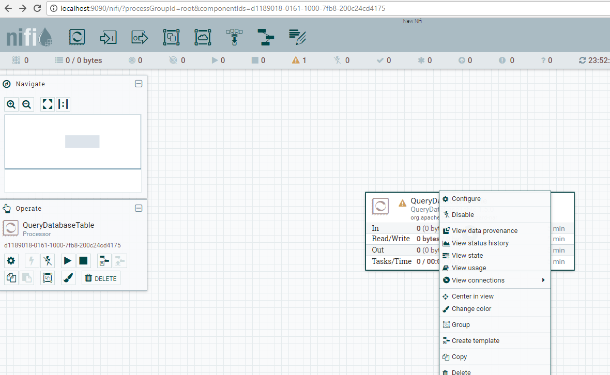Image resolution: width=610 pixels, height=375 pixels.
Task: Expand the View connections submenu
Action: tap(495, 280)
